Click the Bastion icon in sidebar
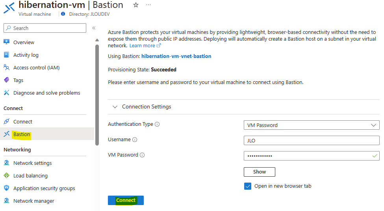The width and height of the screenshot is (384, 211). 7,134
